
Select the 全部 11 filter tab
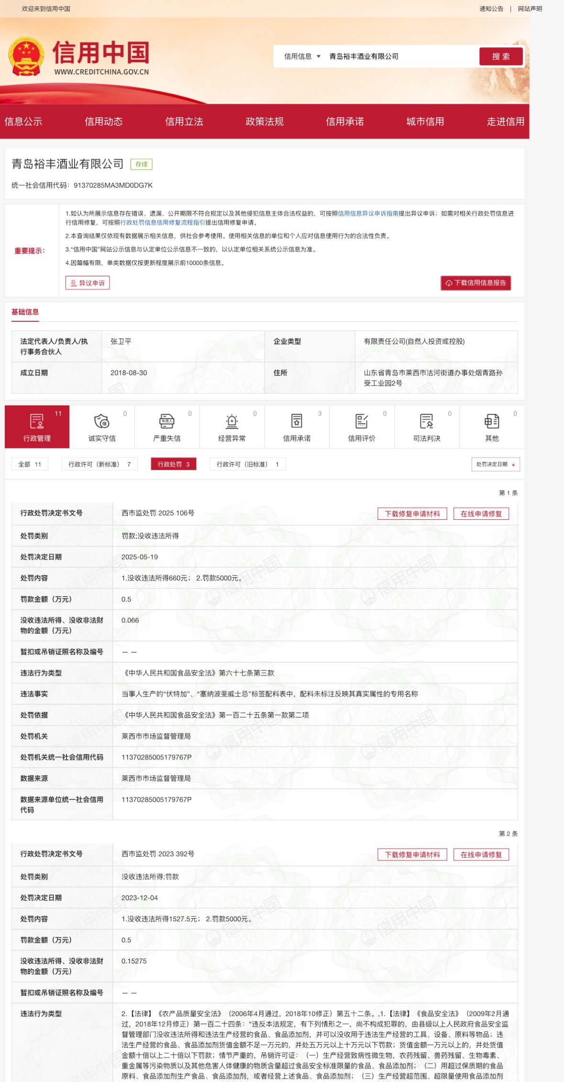tap(30, 464)
